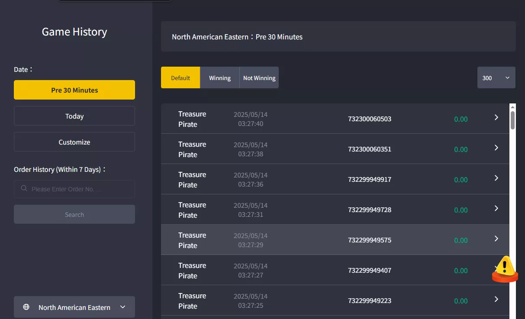Open details arrow for order 732300060351
The image size is (525, 319).
[496, 148]
